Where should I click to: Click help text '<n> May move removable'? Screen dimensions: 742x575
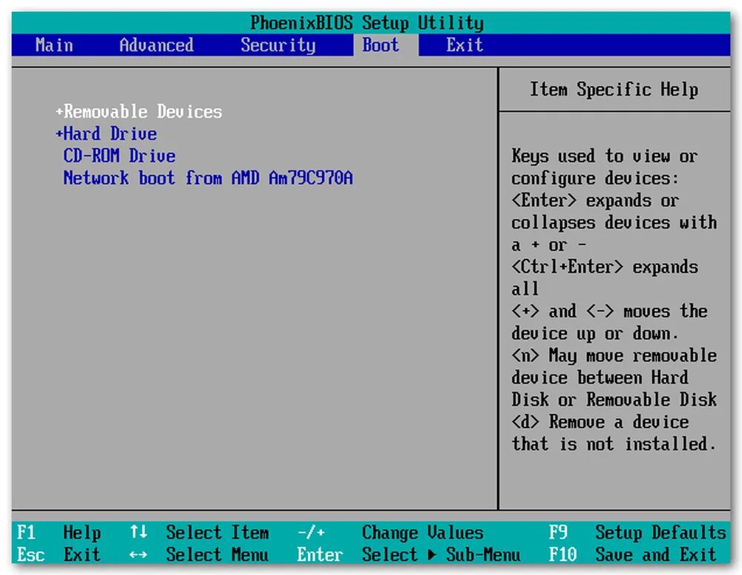point(614,355)
